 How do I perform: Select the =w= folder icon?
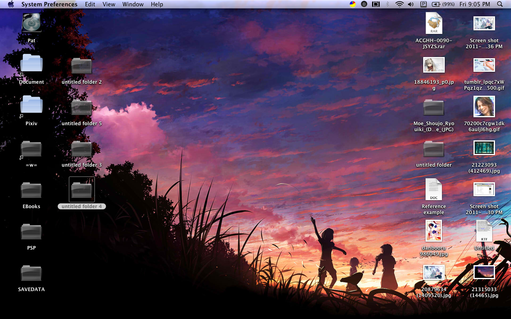[x=32, y=149]
